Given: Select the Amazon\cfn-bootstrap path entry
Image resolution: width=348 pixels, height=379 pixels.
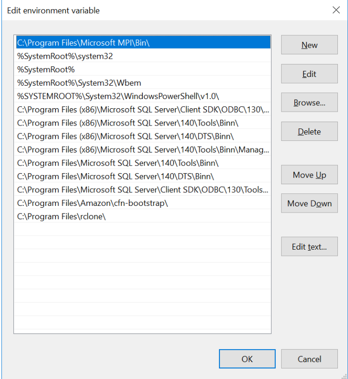Looking at the screenshot, I should (92, 203).
